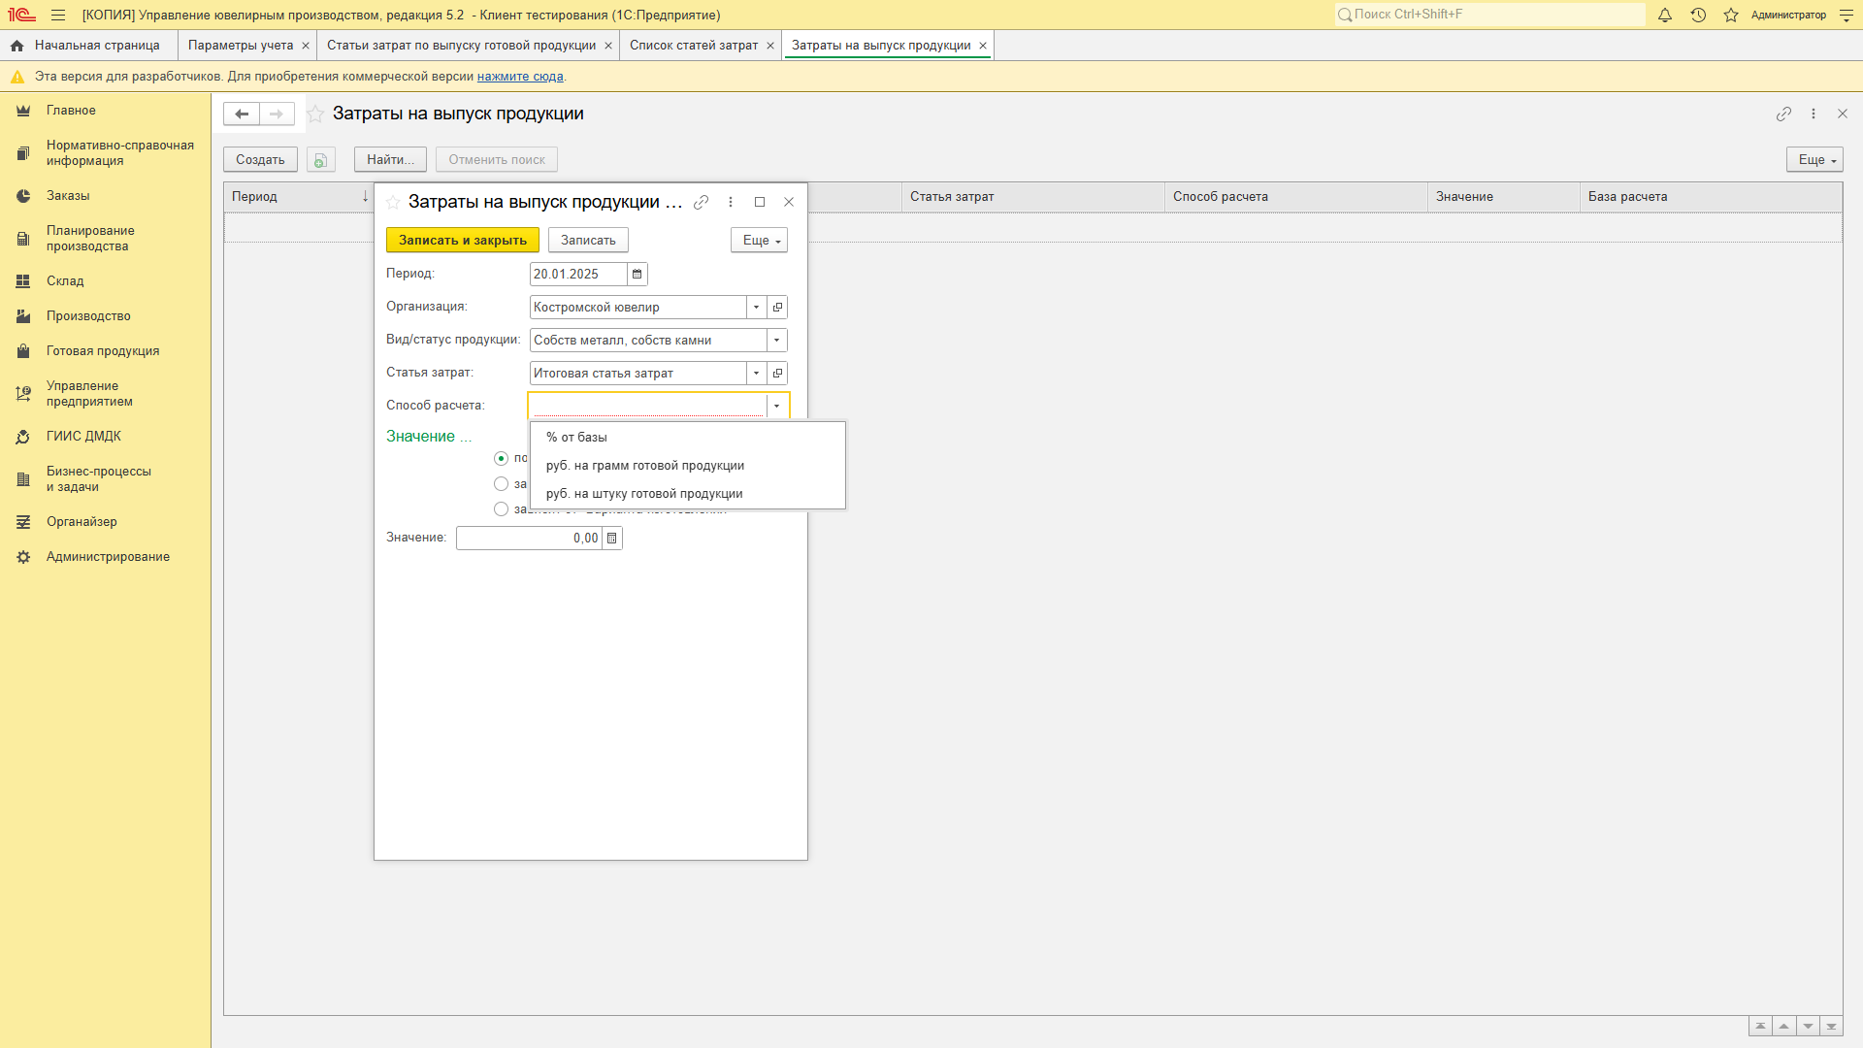Open dialog Еще dropdown
The image size is (1863, 1048).
(759, 241)
